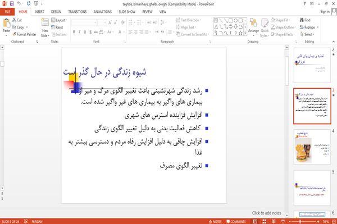Viewport: 337px width, 224px height.
Task: Reset the slide layout
Action: [x=57, y=28]
